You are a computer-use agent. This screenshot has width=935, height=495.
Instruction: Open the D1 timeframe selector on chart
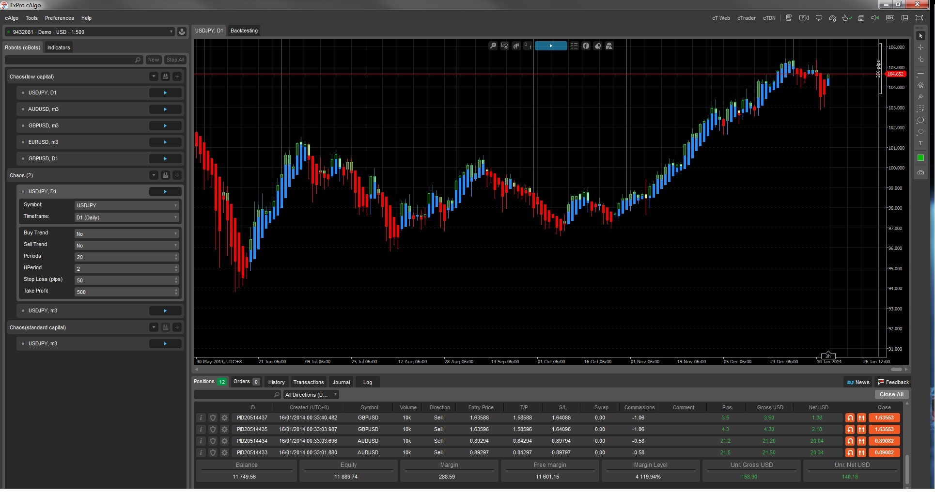pos(528,46)
